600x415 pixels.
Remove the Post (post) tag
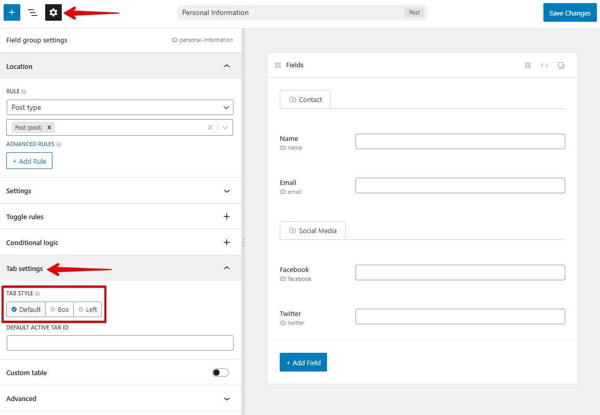[x=49, y=127]
